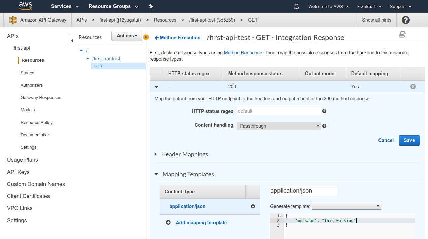Click Add mapping template
428x239 pixels.
pyautogui.click(x=201, y=223)
